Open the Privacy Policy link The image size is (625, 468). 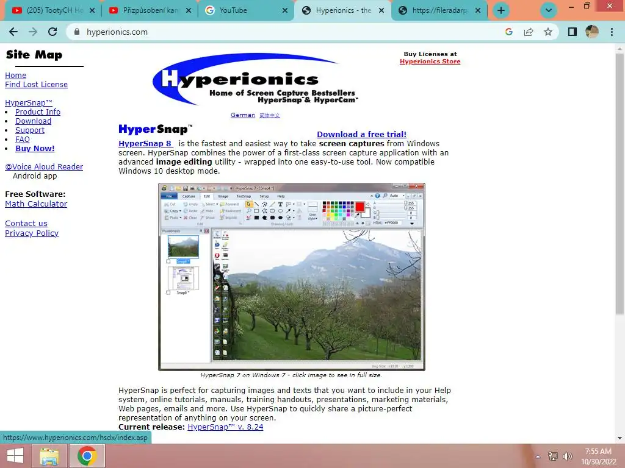click(x=32, y=233)
